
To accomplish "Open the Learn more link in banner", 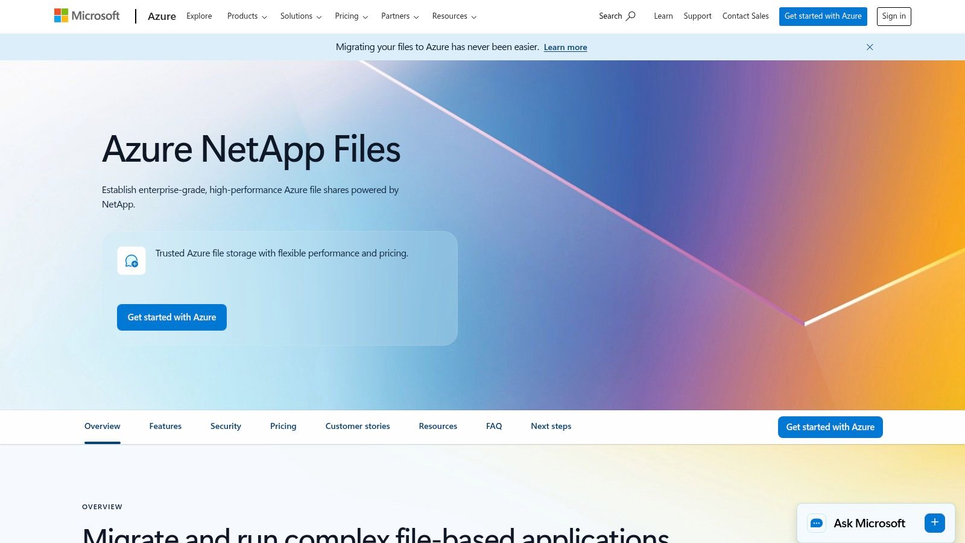I will tap(565, 47).
